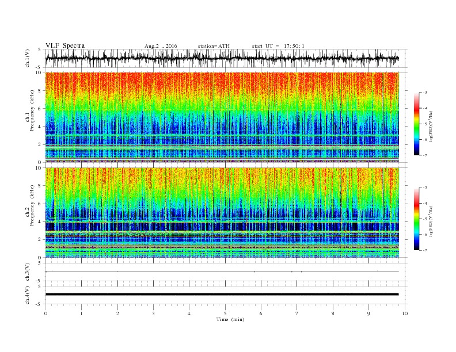The height and width of the screenshot is (352, 456).
Task: Click the 'Time (min)' x-axis label
Action: pos(230,319)
